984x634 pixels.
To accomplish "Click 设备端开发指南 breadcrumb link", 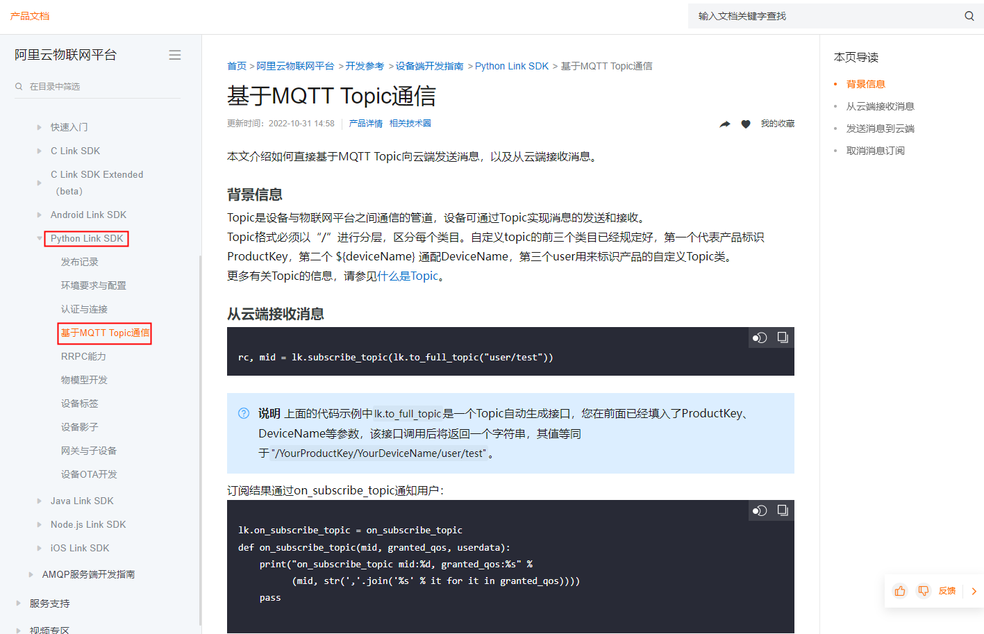I will point(429,66).
